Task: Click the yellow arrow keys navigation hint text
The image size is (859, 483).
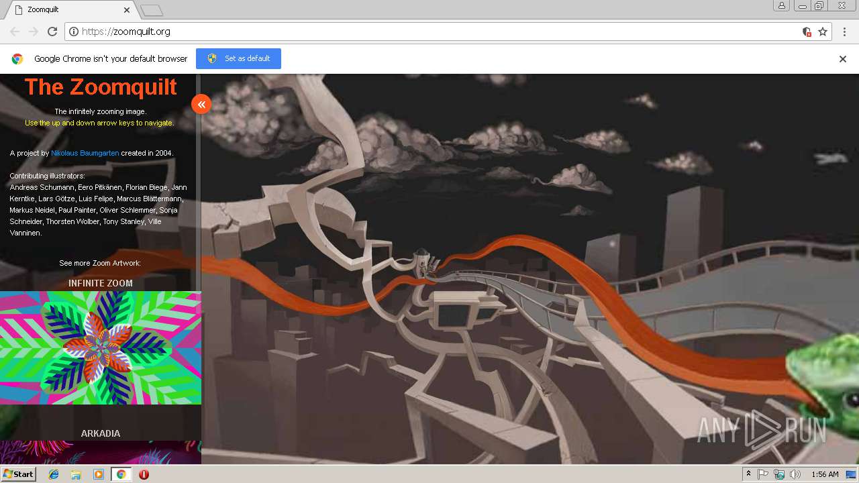Action: 99,123
